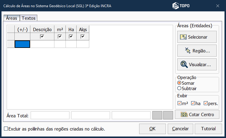Open the Áreas tab
226x138 pixels.
pyautogui.click(x=11, y=18)
